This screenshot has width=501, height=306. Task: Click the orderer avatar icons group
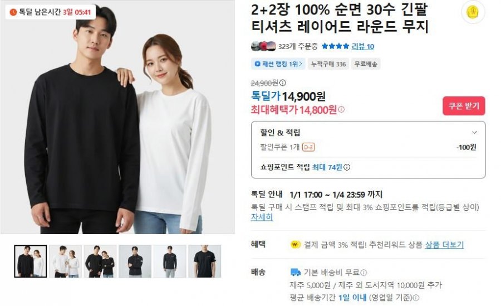[x=263, y=46]
